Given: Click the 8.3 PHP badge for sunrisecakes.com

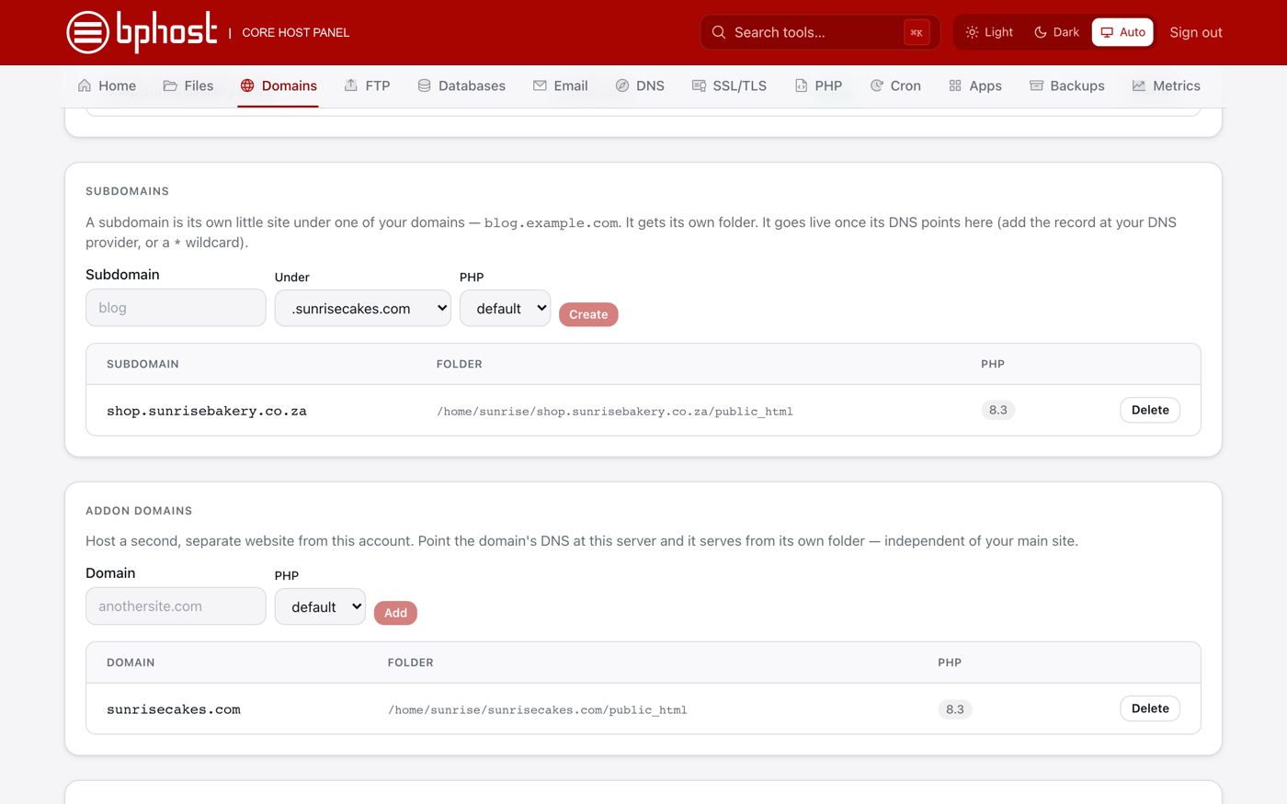Looking at the screenshot, I should click(x=955, y=709).
